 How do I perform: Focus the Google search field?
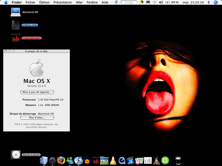pyautogui.click(x=128, y=2)
